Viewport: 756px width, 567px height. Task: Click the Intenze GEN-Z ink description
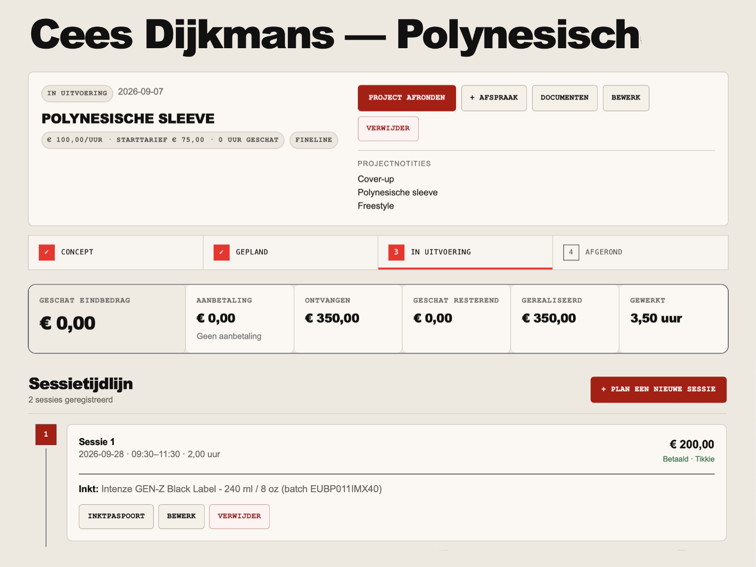(241, 489)
